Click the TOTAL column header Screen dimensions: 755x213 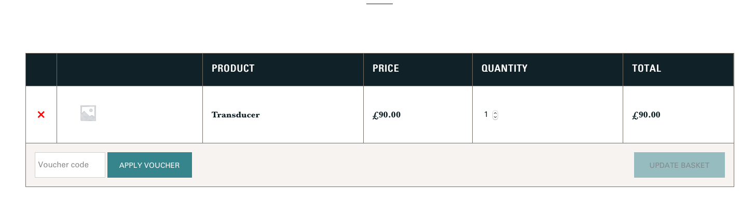pos(647,69)
